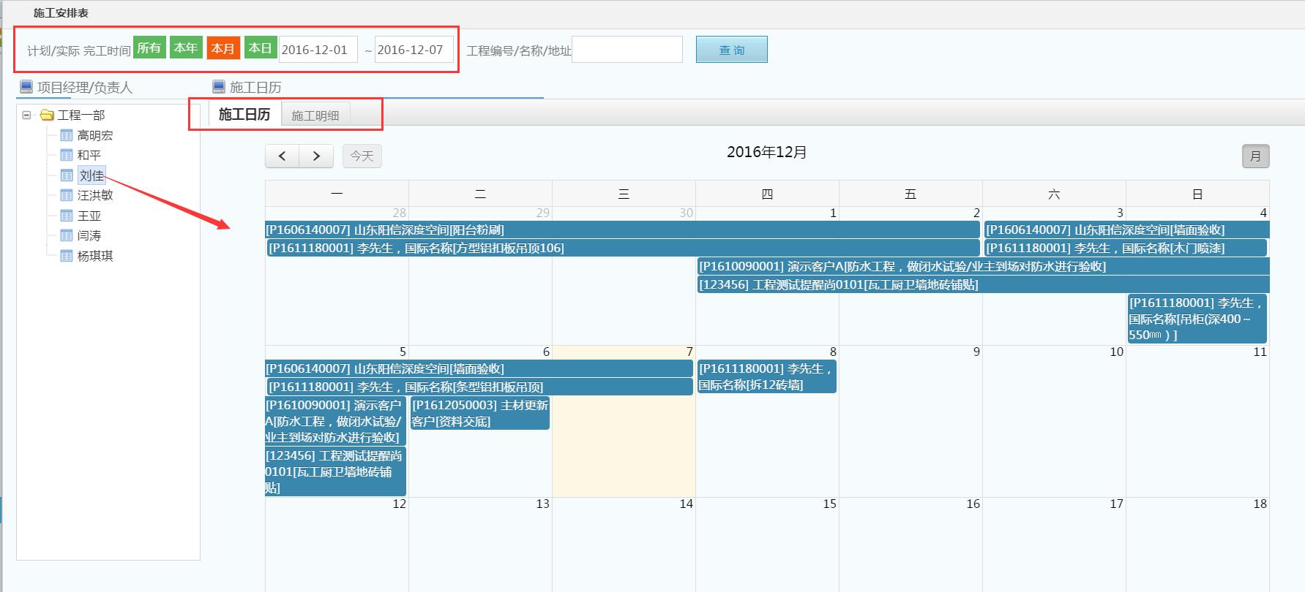Click the table icon beside 和平

(67, 155)
